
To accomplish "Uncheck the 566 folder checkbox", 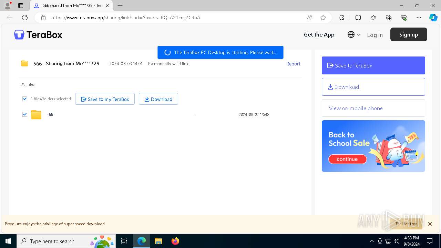I will pos(25,114).
